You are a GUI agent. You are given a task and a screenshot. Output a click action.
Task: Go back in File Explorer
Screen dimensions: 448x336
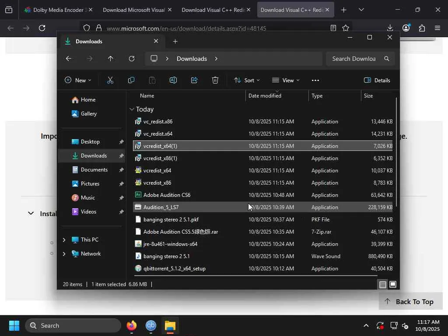(x=69, y=59)
